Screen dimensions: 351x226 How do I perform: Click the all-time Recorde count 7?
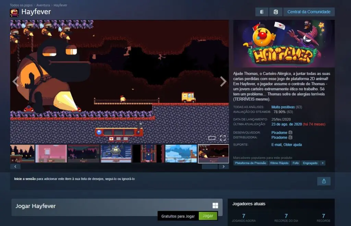[324, 216]
